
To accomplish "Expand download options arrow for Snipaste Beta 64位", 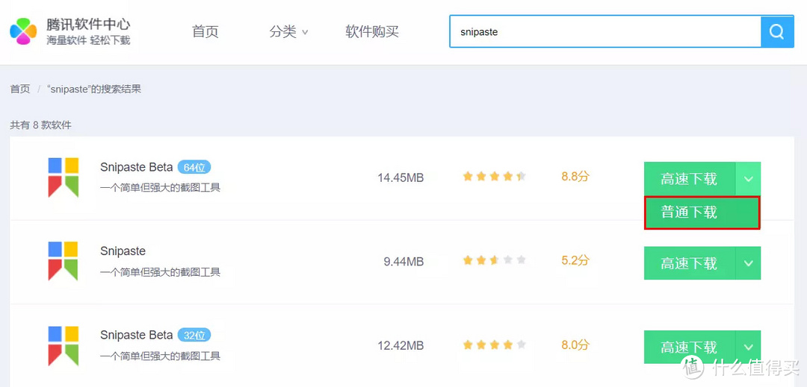I will (748, 179).
